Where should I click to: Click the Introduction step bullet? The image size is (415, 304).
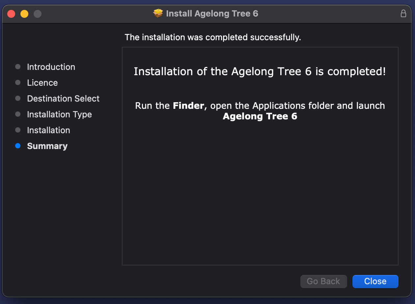pos(18,67)
